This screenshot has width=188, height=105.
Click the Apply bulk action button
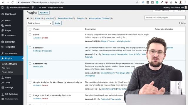click(57, 23)
